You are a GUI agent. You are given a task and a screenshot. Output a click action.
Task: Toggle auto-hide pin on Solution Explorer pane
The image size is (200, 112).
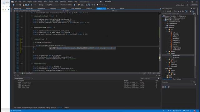point(193,9)
